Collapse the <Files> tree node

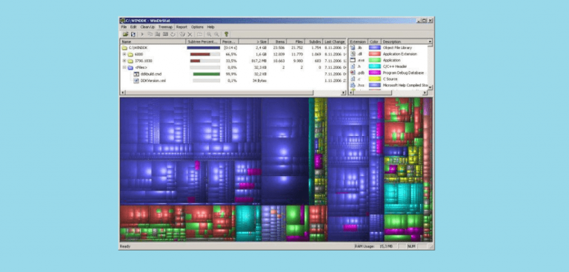click(x=124, y=67)
